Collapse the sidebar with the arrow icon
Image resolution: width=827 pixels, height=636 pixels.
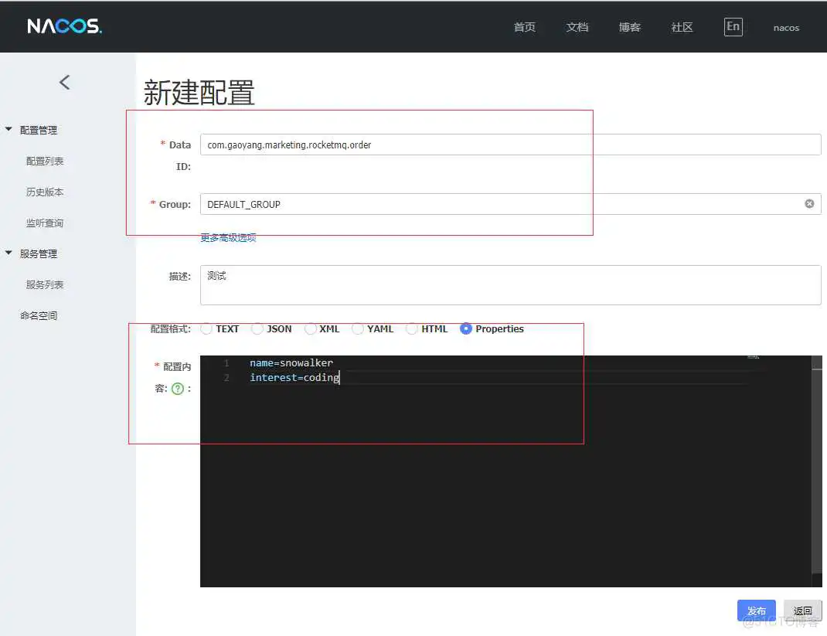(65, 82)
